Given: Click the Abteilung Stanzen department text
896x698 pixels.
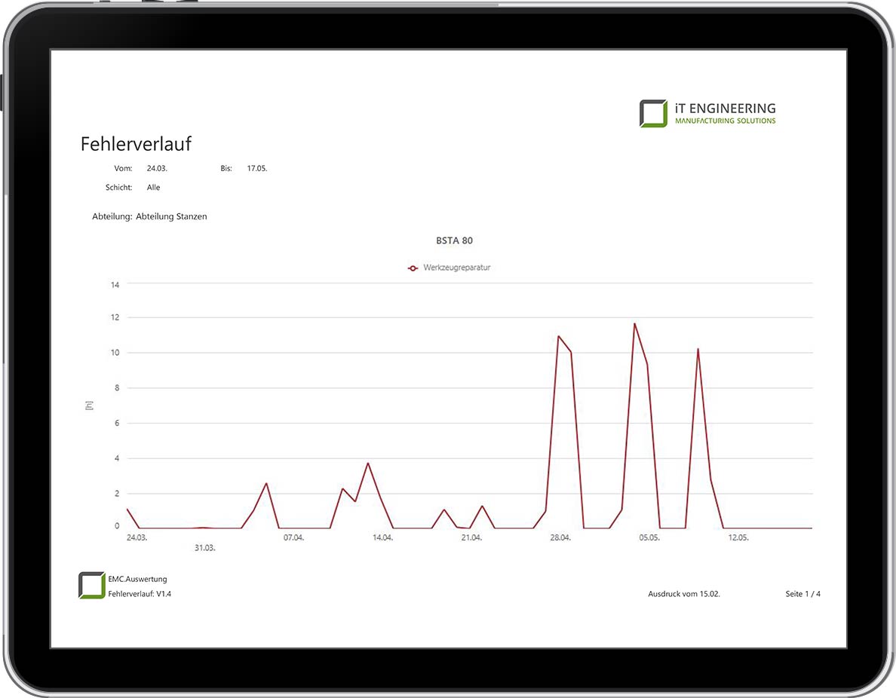Looking at the screenshot, I should point(171,216).
